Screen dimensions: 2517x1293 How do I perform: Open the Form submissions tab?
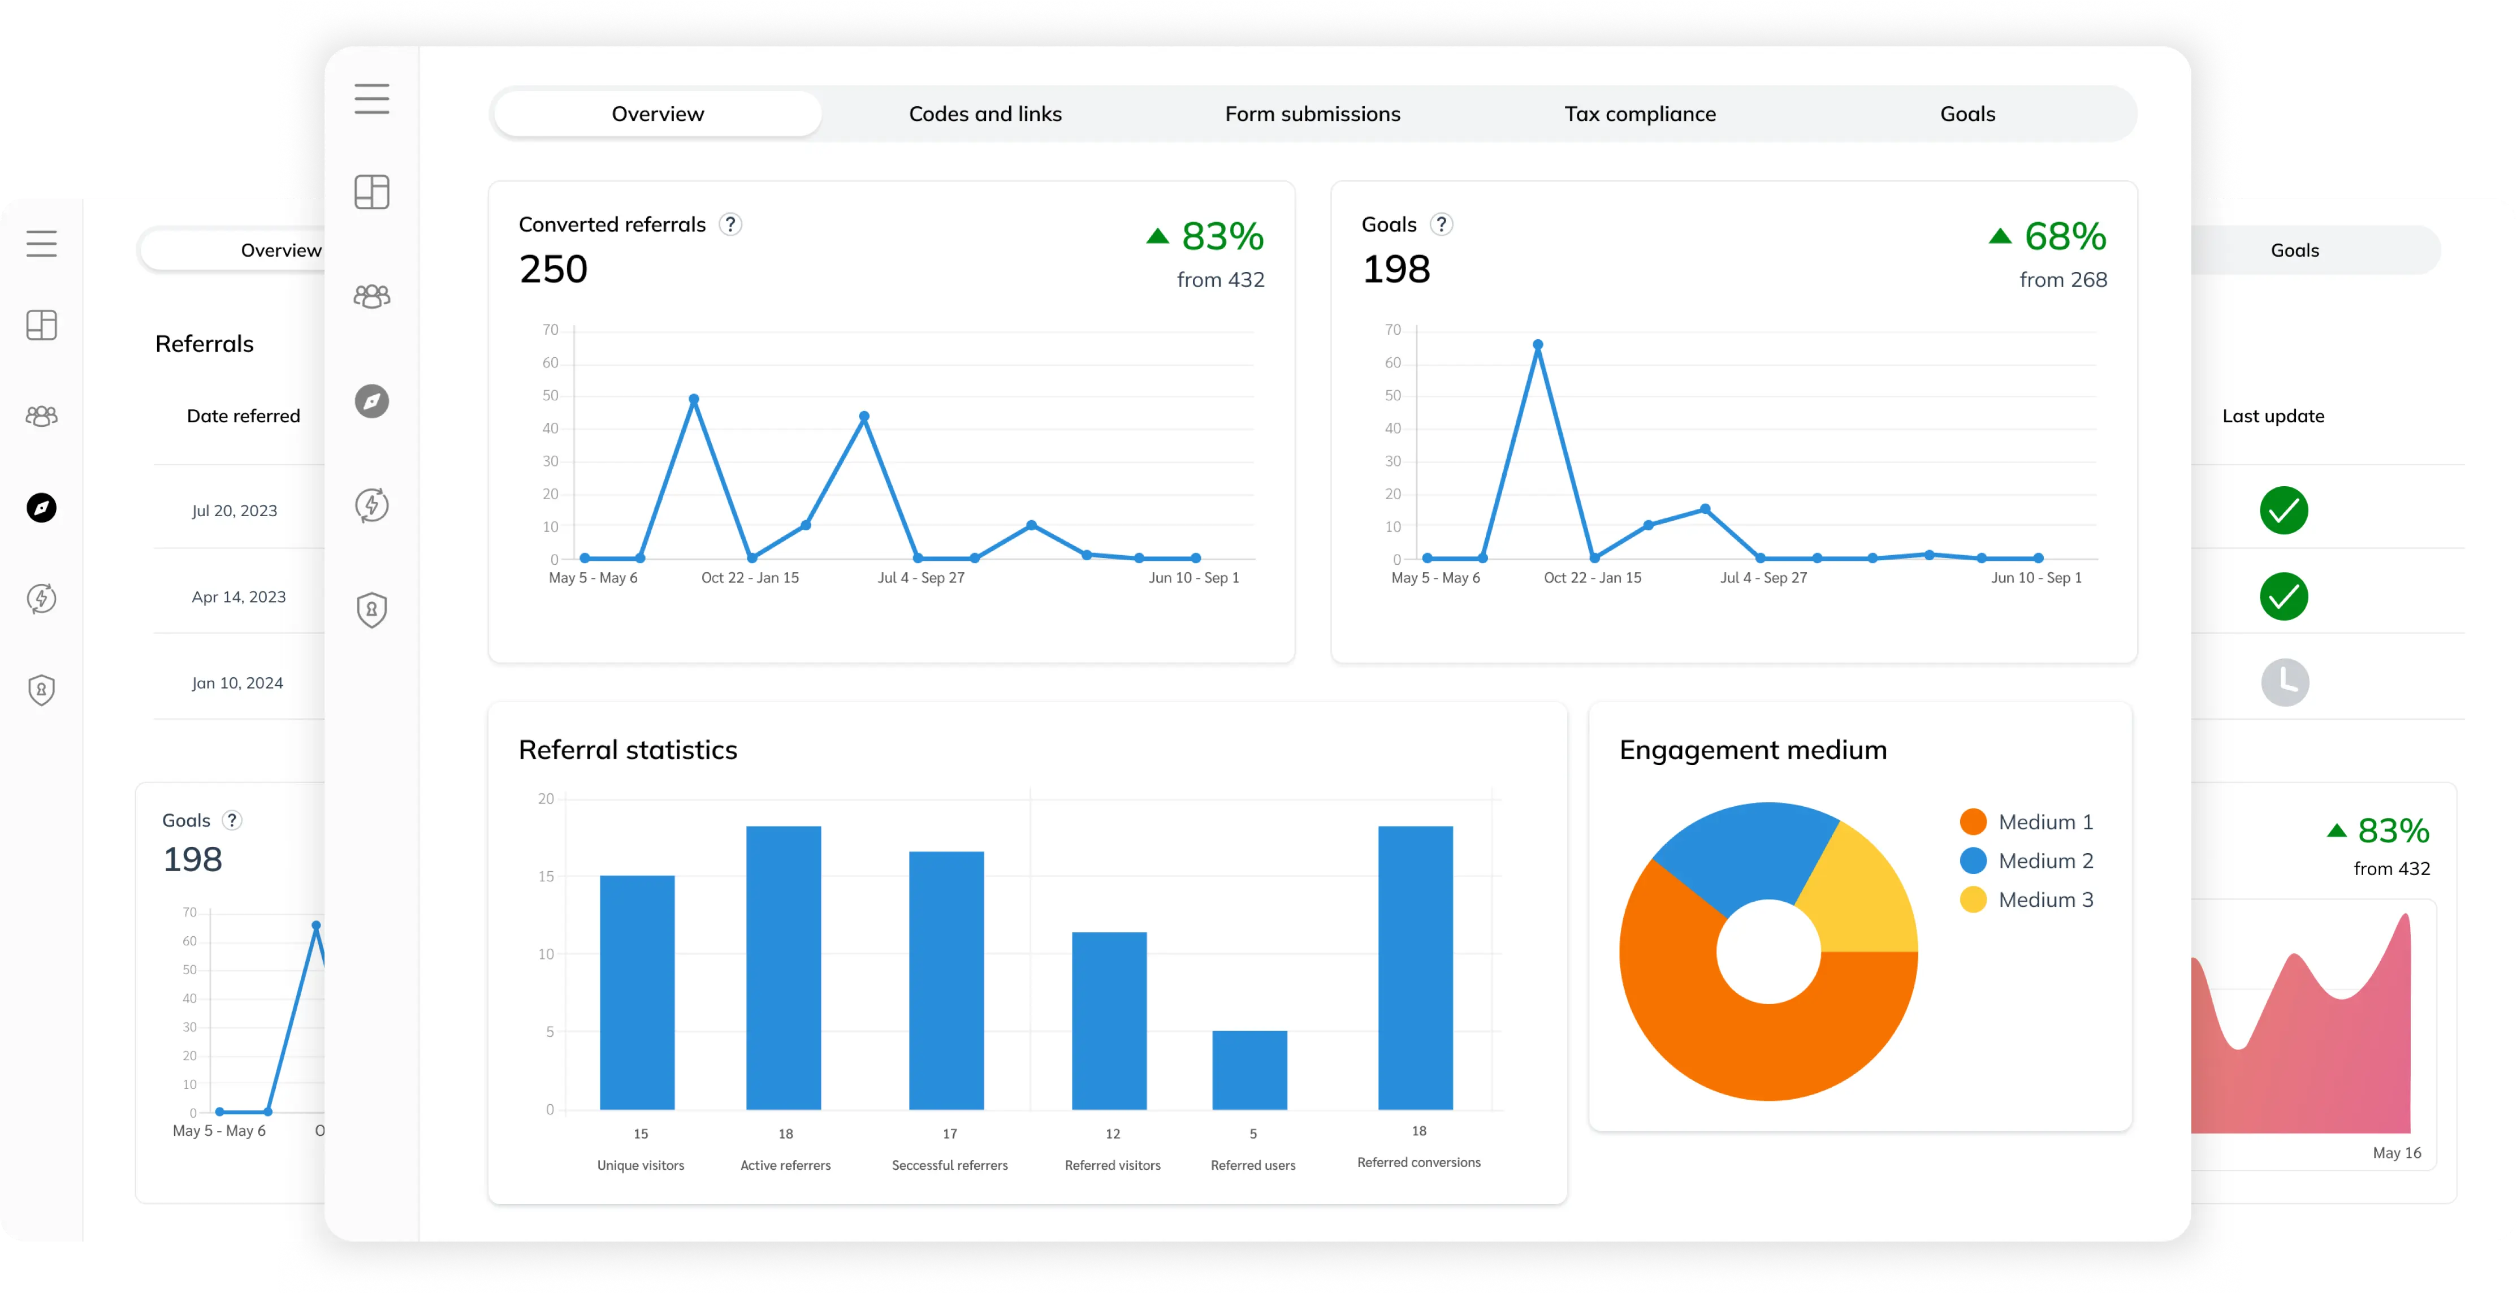click(x=1312, y=114)
